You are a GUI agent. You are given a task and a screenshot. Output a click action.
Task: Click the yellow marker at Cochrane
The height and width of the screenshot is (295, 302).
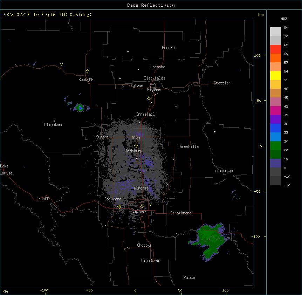point(119,207)
